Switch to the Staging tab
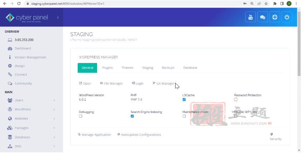This screenshot has height=153, width=302. click(x=148, y=68)
